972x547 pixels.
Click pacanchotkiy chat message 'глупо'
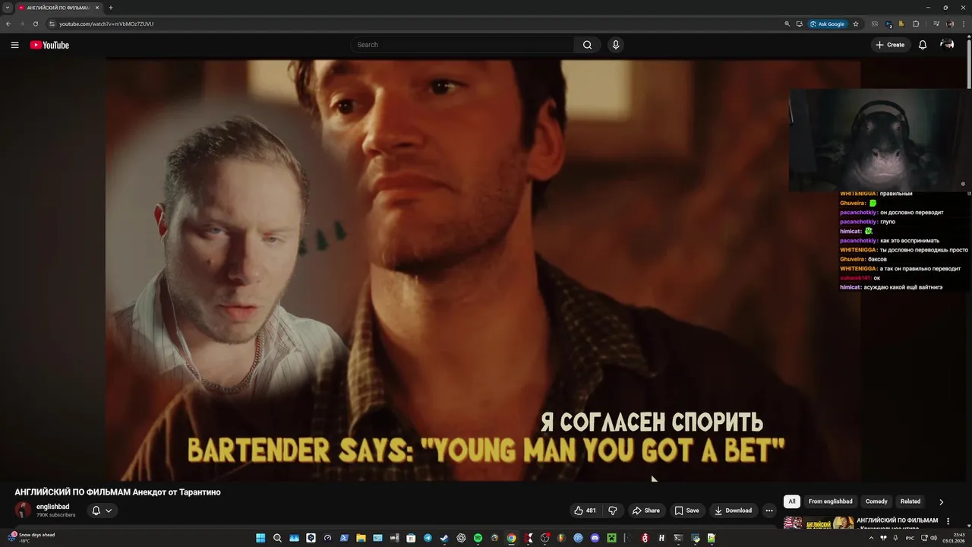pos(888,222)
